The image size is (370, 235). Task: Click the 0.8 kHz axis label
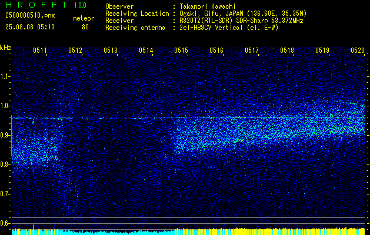tap(5, 164)
